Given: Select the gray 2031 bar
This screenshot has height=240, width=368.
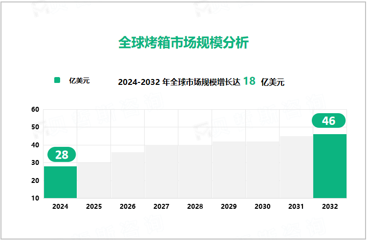Looking at the screenshot, I should (x=296, y=167).
